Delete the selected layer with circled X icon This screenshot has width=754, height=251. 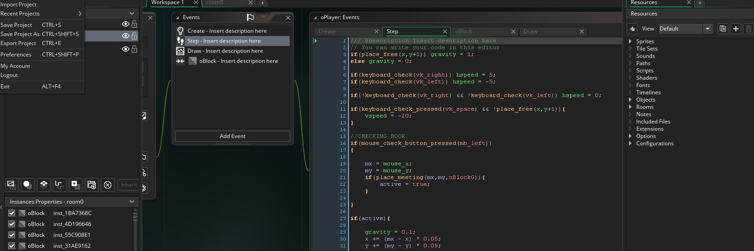click(108, 184)
